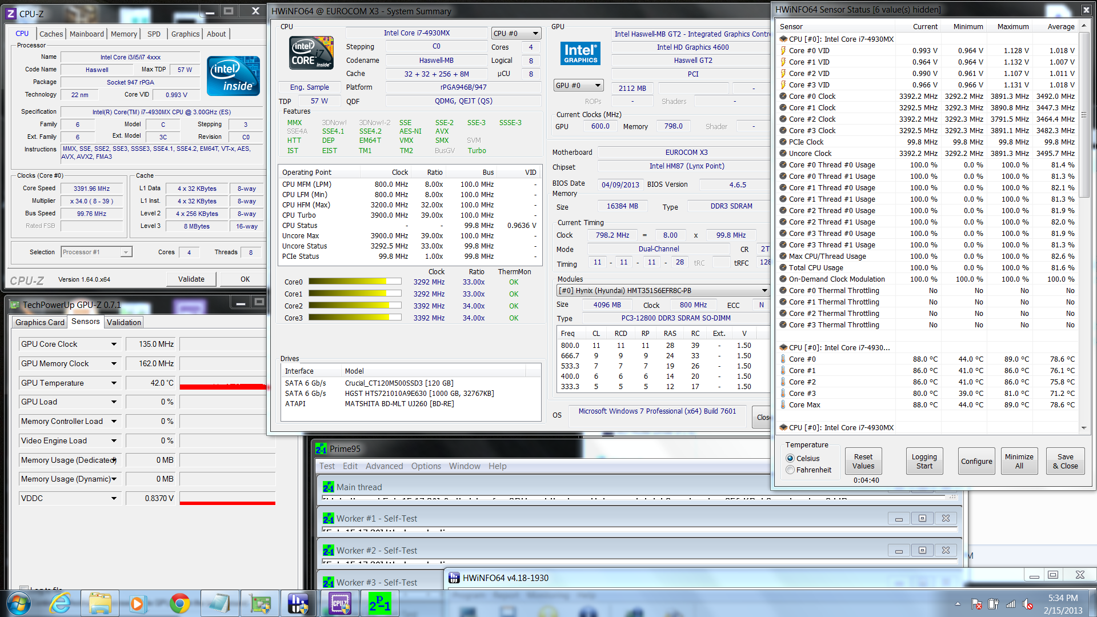Open Google Chrome from the taskbar
The image size is (1097, 617).
coord(179,603)
